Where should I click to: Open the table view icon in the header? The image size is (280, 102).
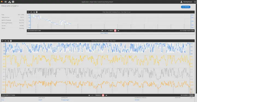[x=13, y=2]
